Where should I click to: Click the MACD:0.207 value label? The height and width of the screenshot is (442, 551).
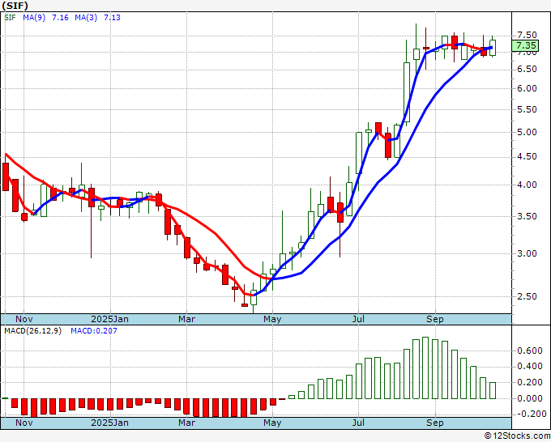pos(95,331)
